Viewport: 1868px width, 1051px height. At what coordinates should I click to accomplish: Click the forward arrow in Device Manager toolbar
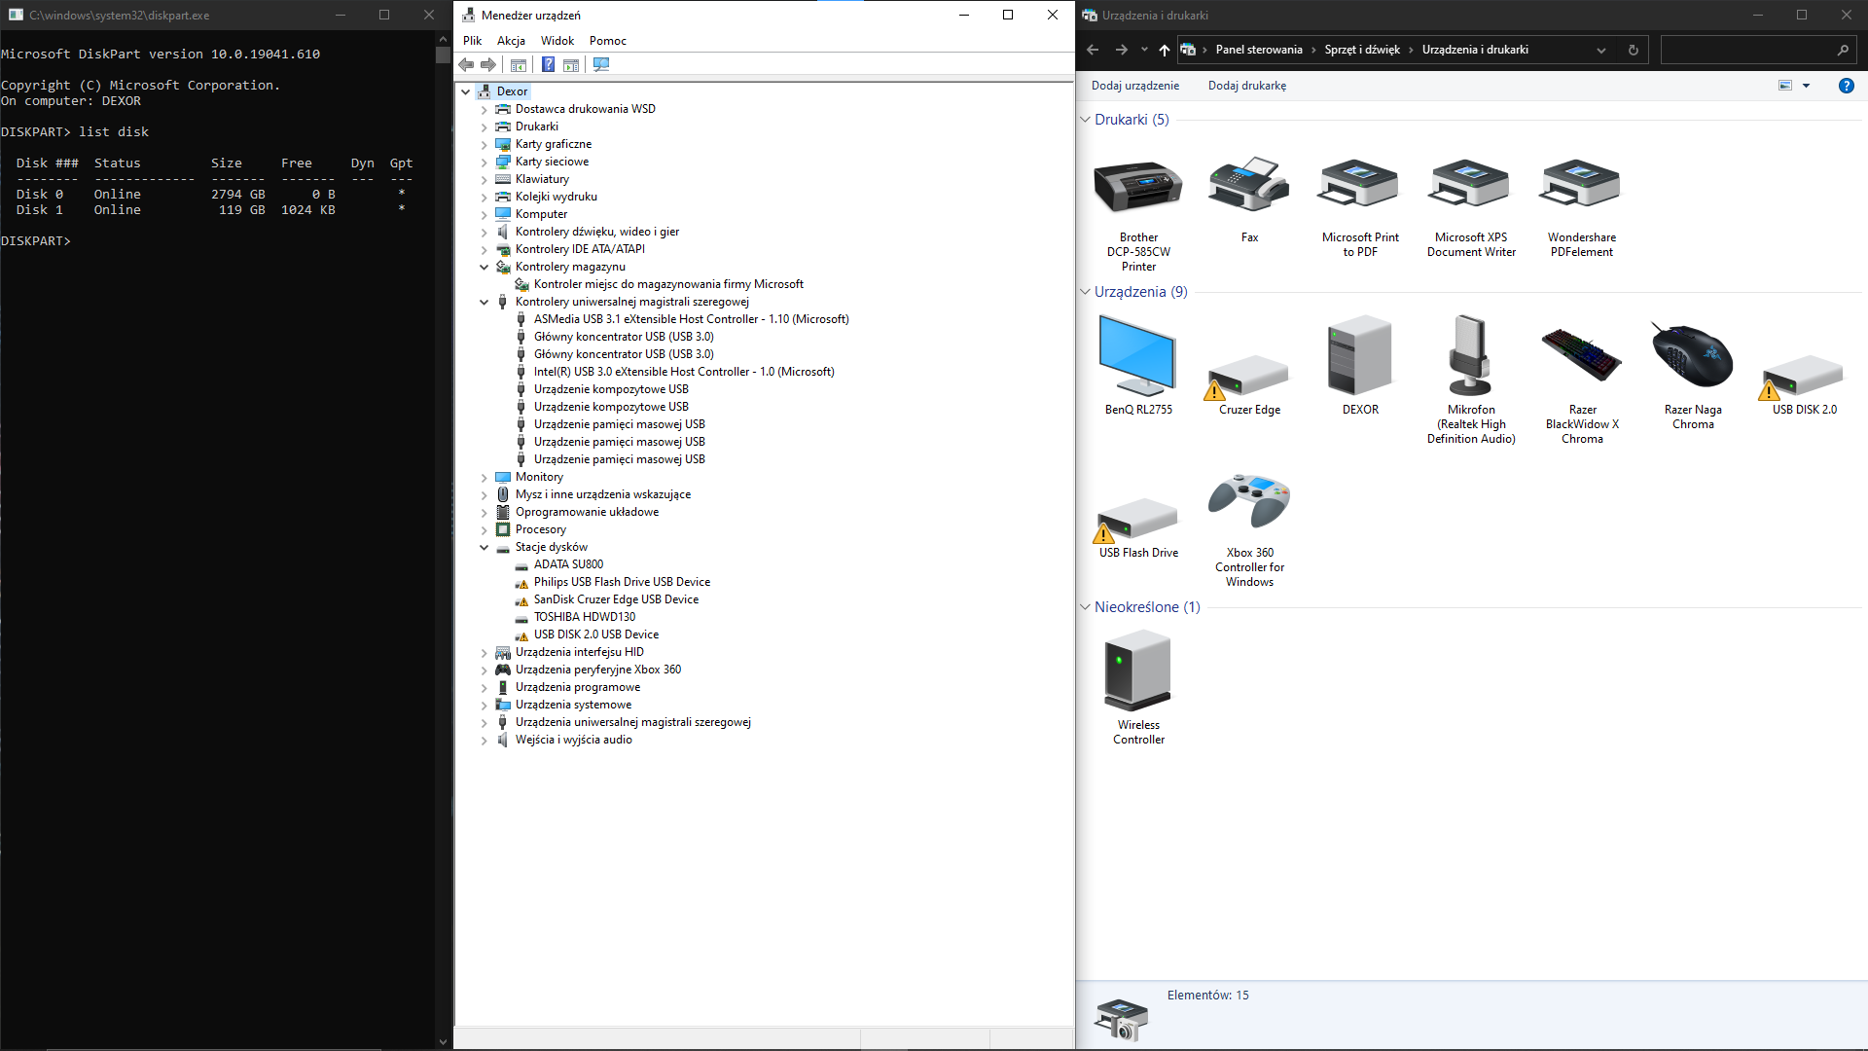488,65
